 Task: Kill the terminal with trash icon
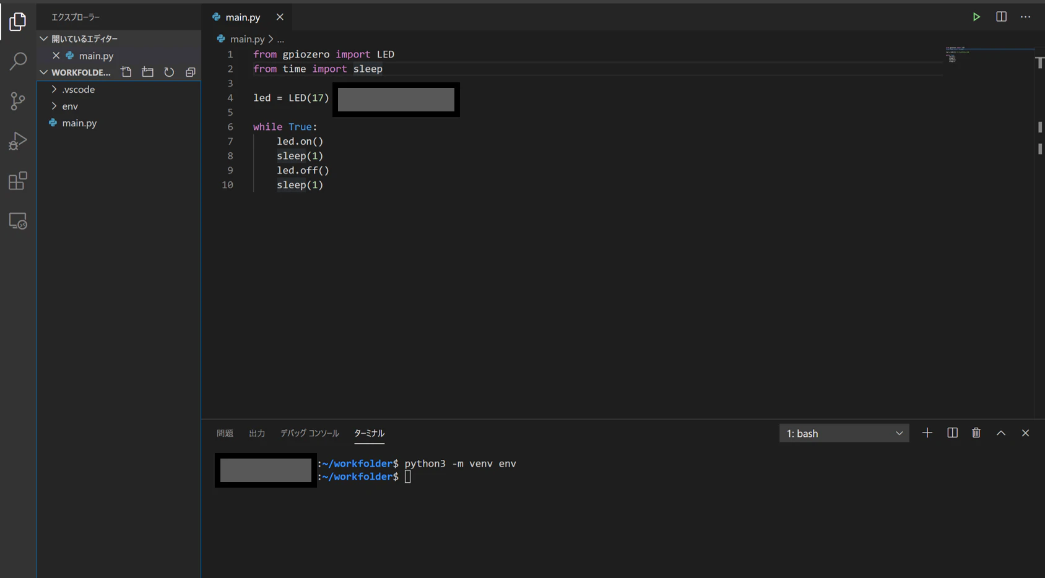pos(976,433)
